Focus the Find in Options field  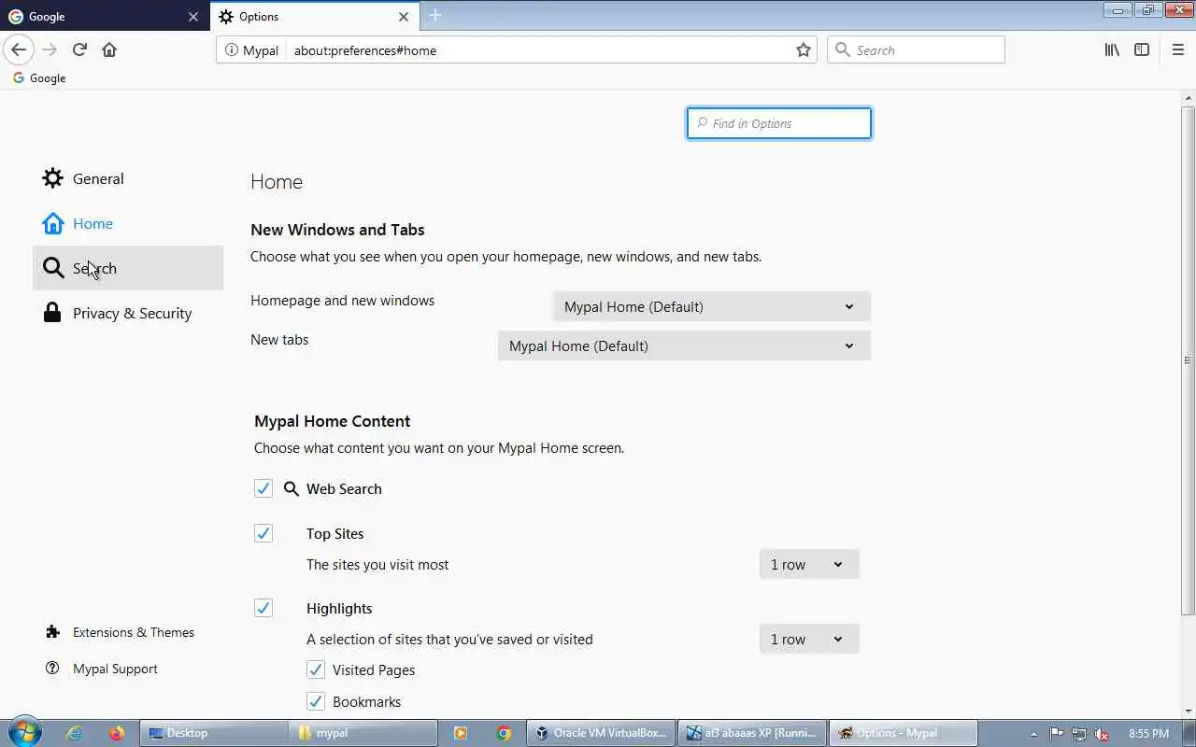pos(779,123)
